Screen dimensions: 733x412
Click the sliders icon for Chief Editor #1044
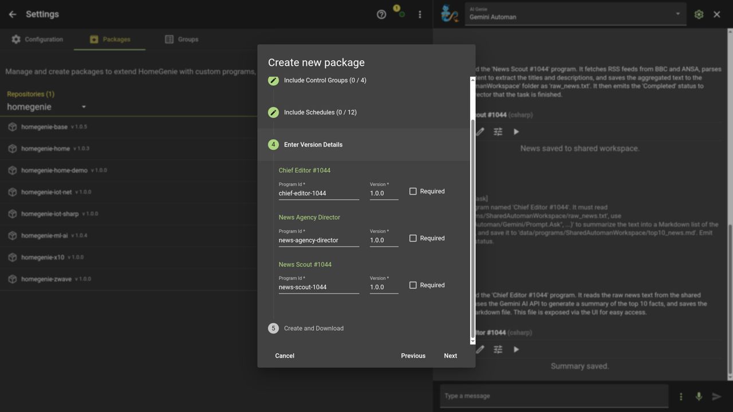498,349
